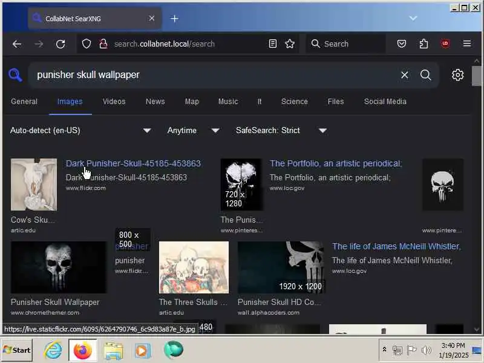Switch to the Social Media tab
The width and height of the screenshot is (484, 363).
385,102
